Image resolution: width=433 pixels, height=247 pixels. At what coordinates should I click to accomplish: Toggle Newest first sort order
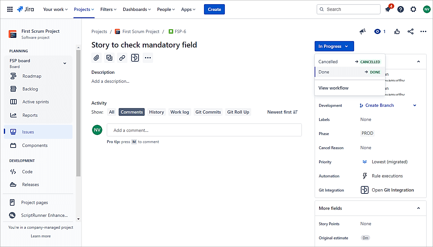click(x=282, y=112)
